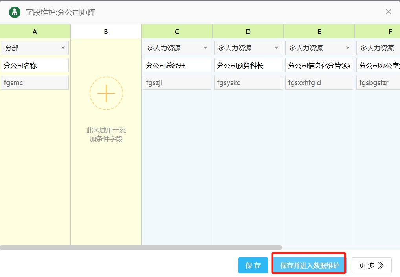The height and width of the screenshot is (277, 400).
Task: Click 保存并进入数据维护 button
Action: tap(310, 266)
